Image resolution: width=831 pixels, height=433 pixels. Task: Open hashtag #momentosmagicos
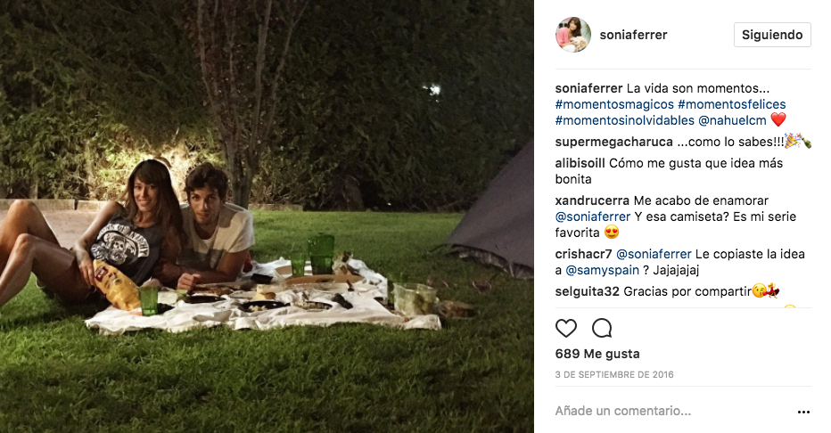point(614,104)
